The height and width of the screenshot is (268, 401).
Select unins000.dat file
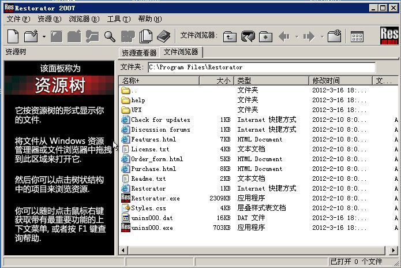(147, 218)
